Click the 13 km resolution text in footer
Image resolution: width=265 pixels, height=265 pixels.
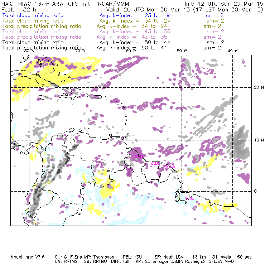(x=199, y=257)
